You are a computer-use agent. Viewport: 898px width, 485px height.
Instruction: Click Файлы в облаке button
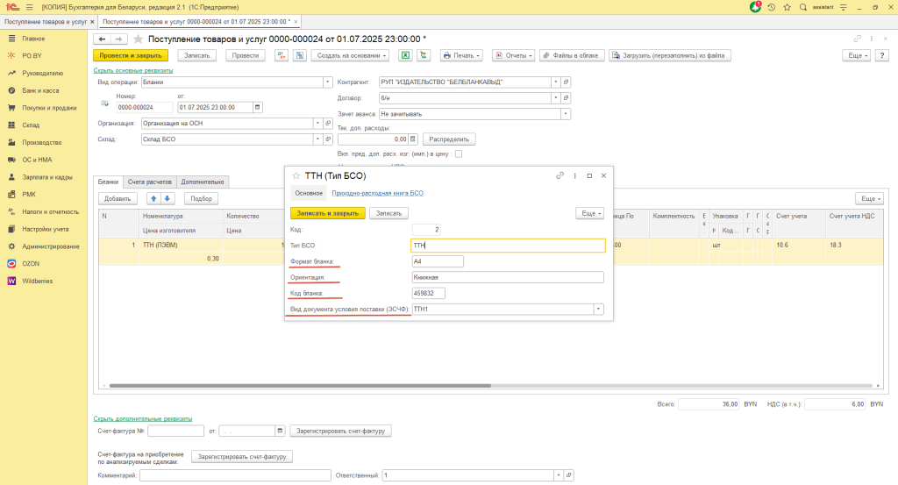572,55
